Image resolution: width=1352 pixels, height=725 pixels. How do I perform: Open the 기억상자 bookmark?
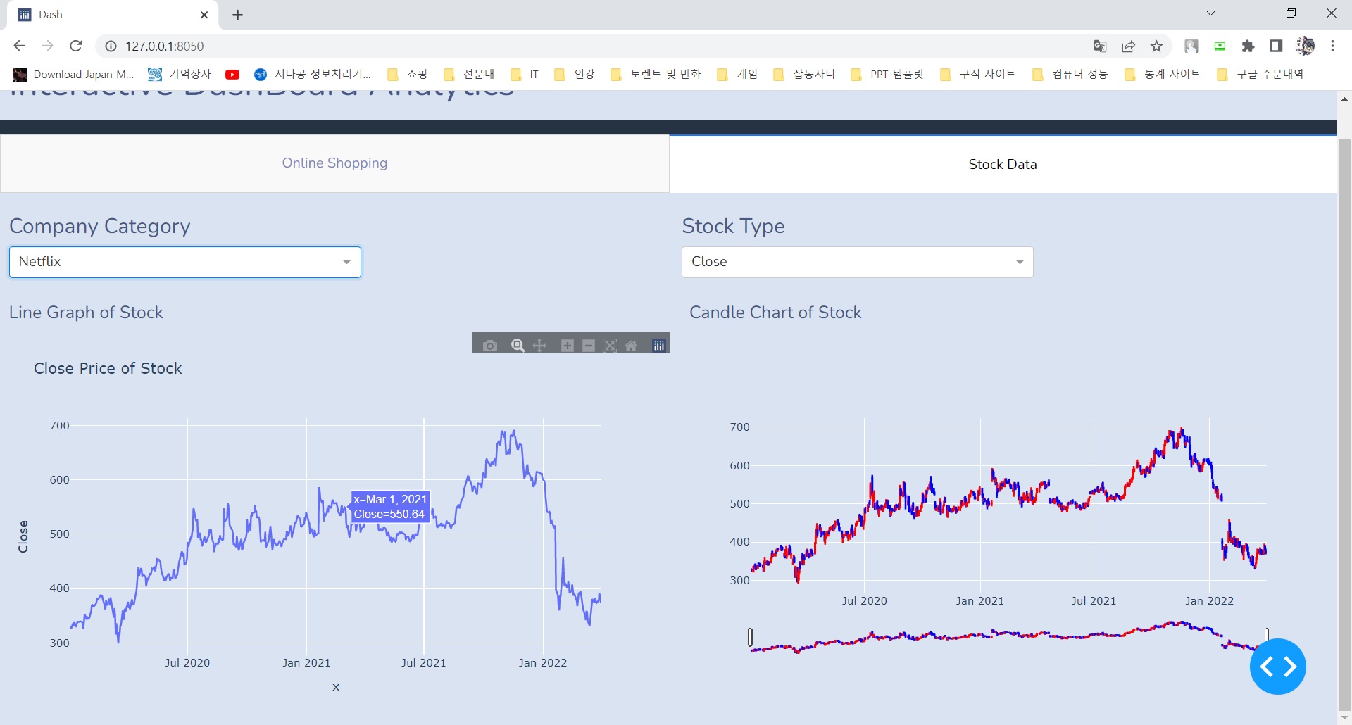(x=180, y=75)
